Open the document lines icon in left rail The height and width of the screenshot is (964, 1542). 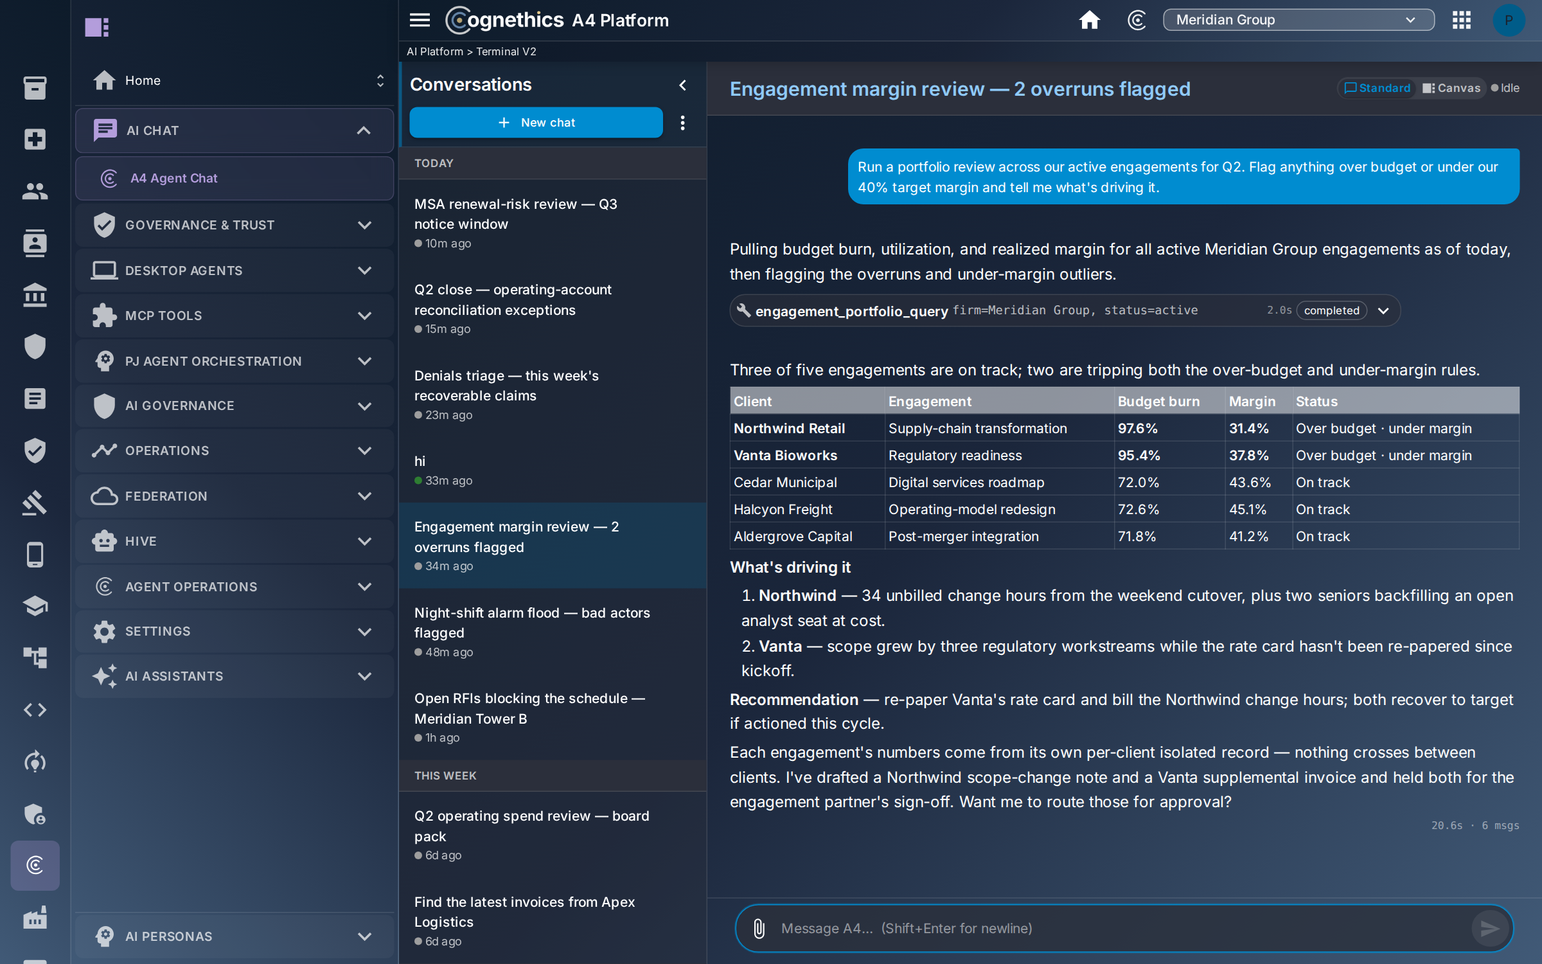[35, 398]
